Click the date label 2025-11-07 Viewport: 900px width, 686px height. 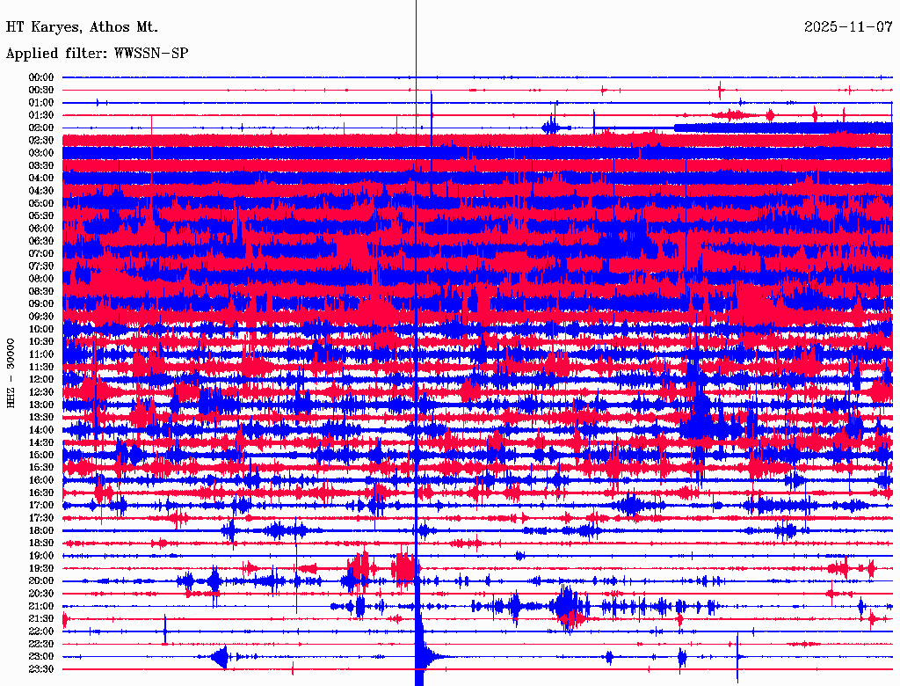pyautogui.click(x=848, y=27)
